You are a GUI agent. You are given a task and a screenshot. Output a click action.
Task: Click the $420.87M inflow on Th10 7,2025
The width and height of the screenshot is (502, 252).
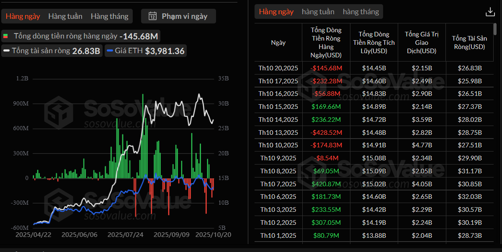coord(326,184)
